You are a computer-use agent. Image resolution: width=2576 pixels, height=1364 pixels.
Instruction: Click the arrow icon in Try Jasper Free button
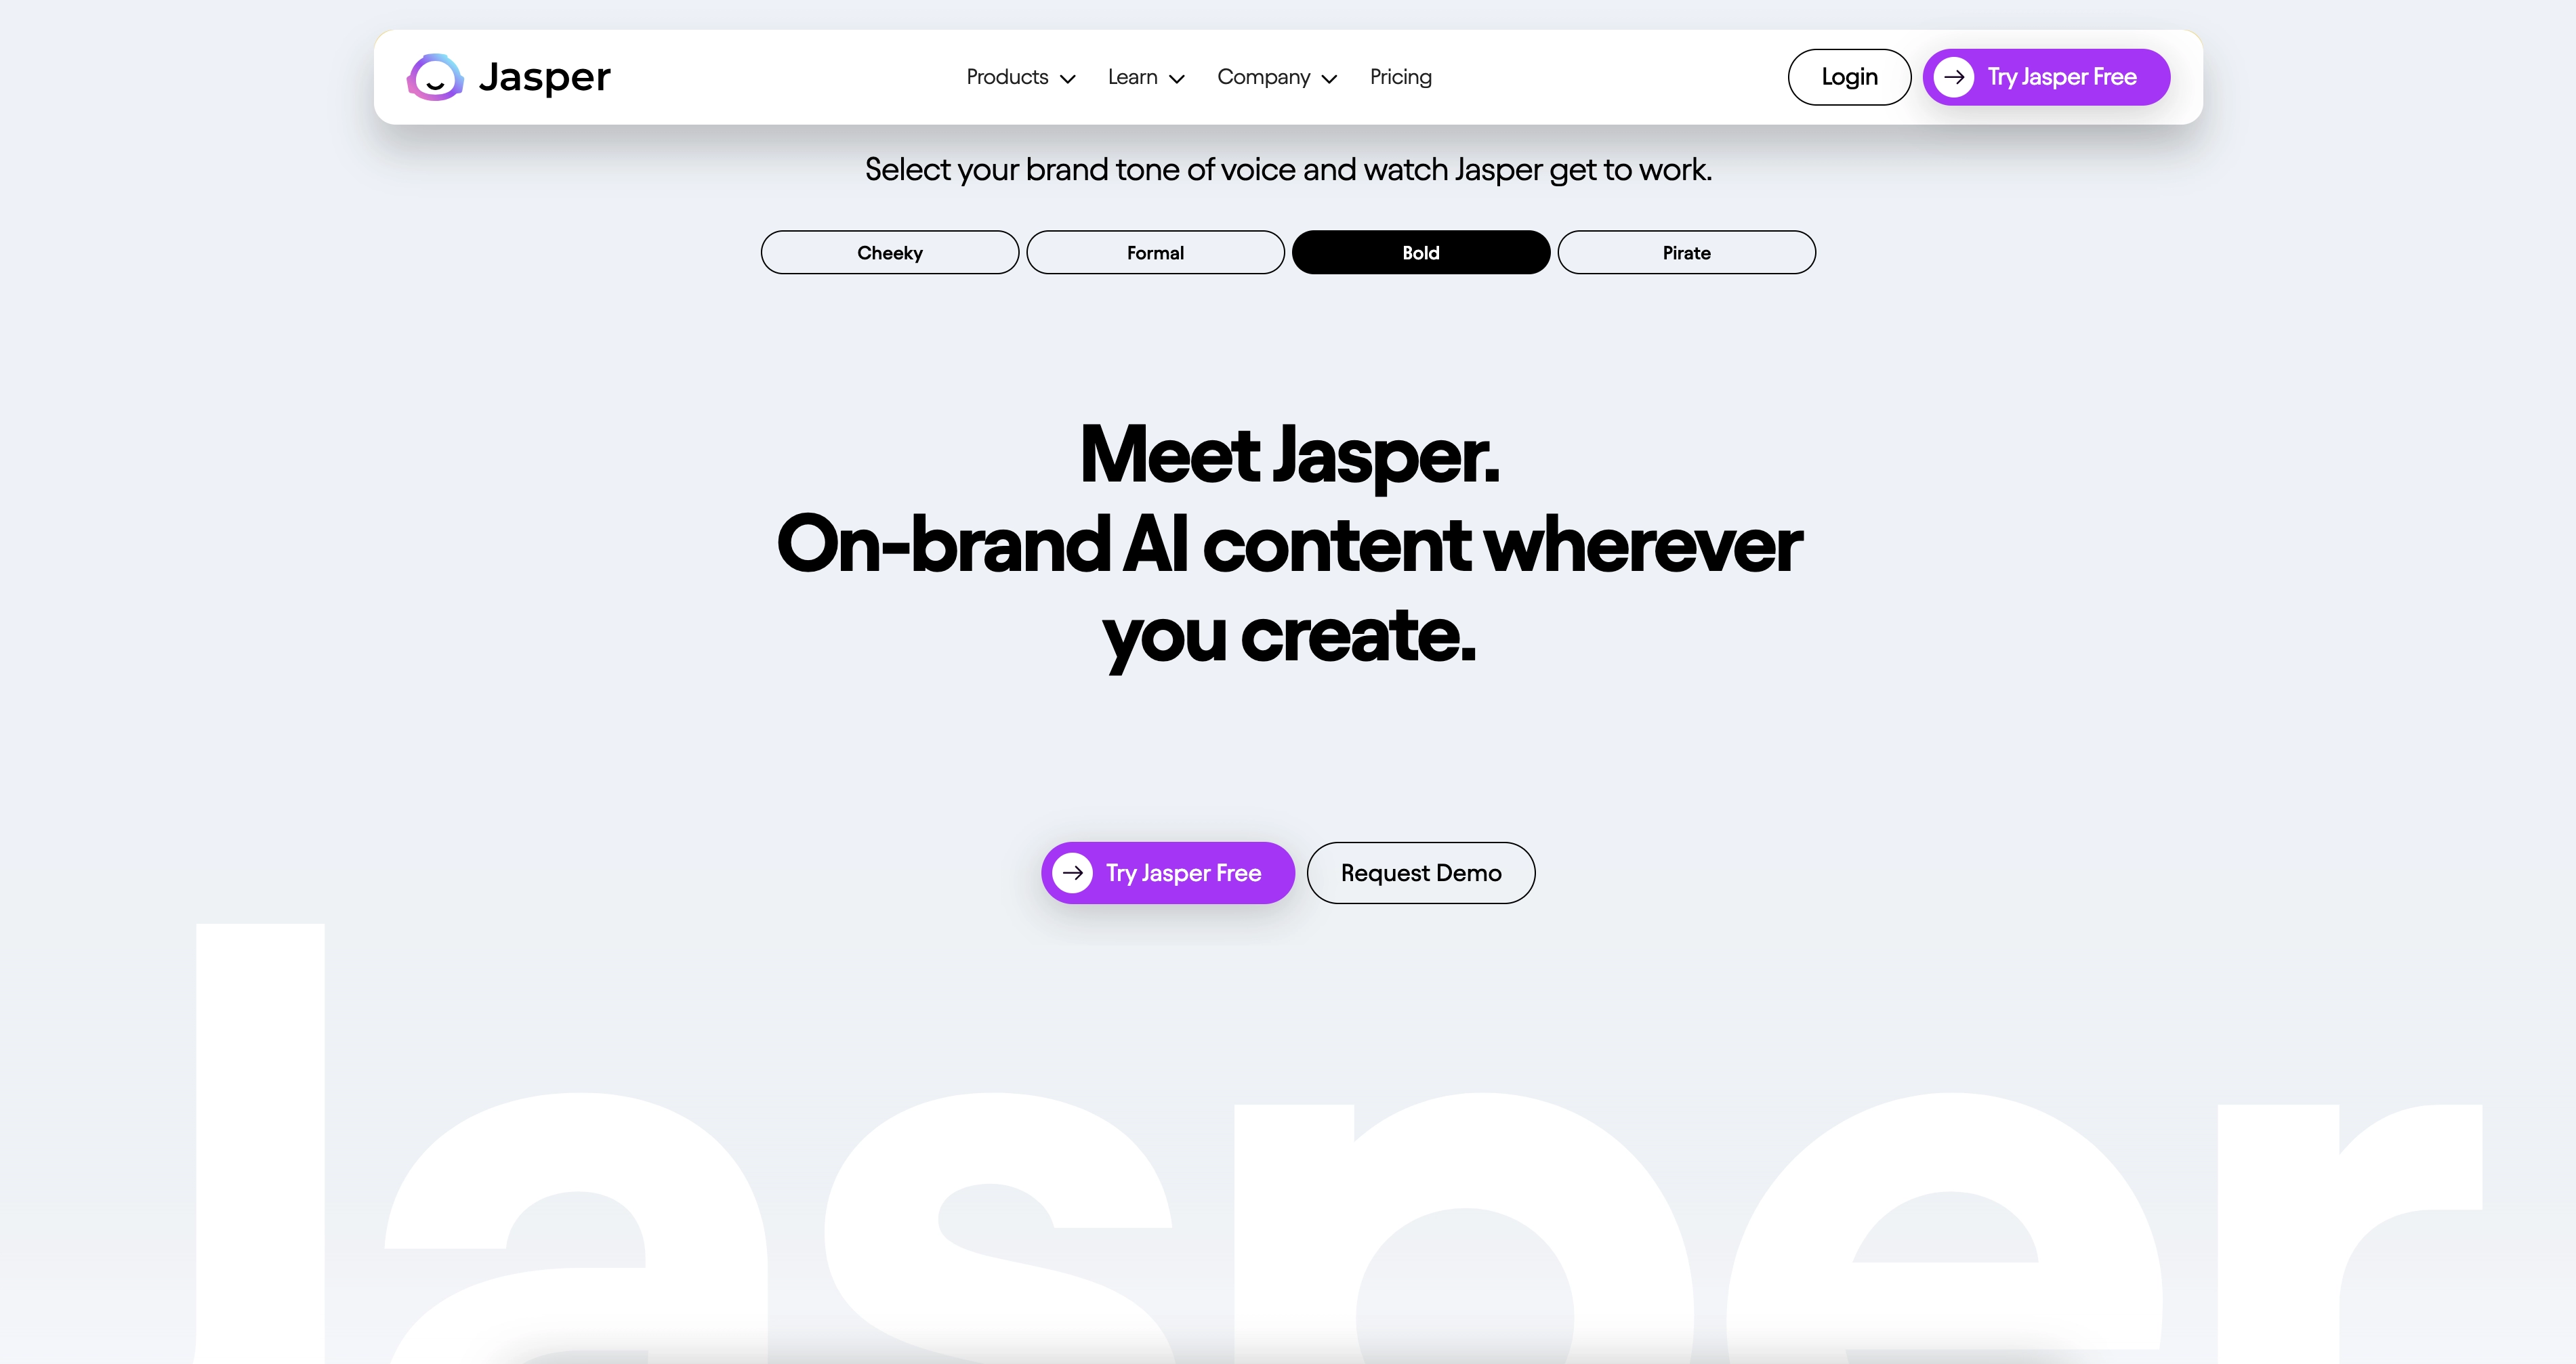point(1072,872)
